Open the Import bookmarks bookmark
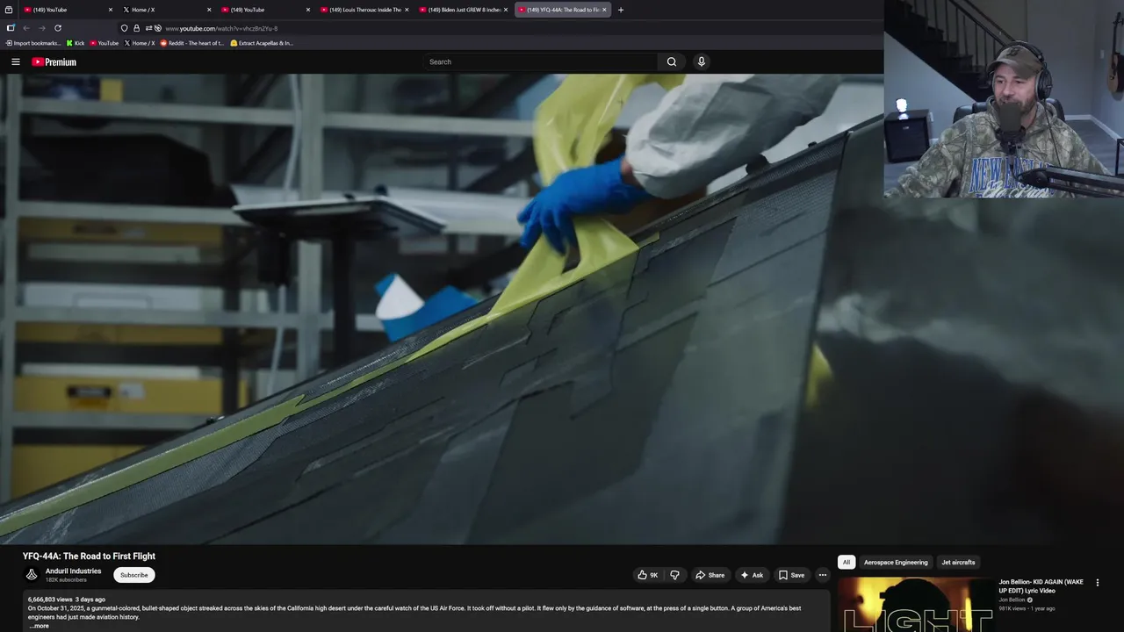Image resolution: width=1124 pixels, height=632 pixels. tap(33, 43)
